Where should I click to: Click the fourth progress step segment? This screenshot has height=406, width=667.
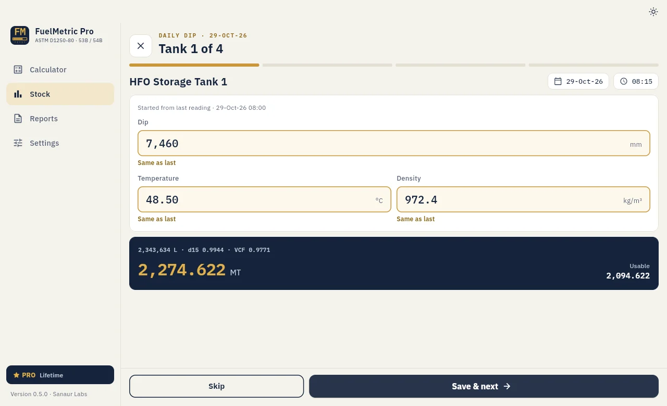click(x=594, y=65)
